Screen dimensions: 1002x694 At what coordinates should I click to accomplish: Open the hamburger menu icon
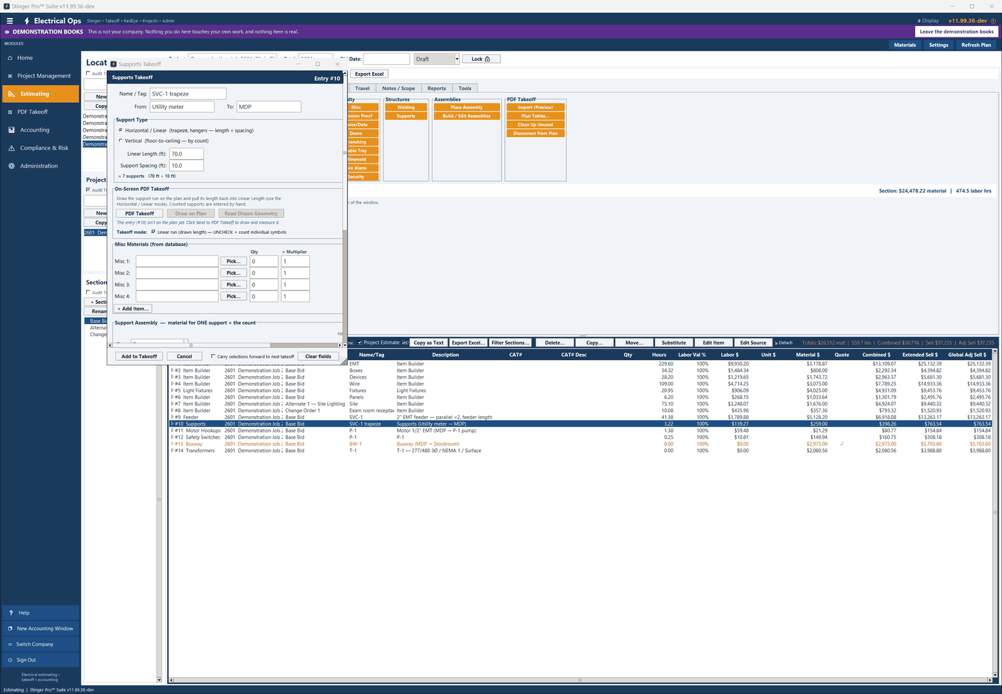pos(9,21)
